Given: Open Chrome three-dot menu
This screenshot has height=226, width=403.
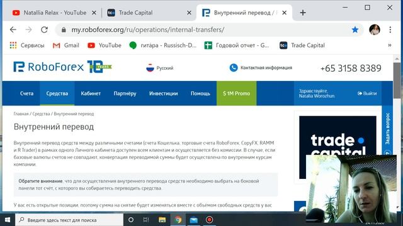Looking at the screenshot, I should [x=390, y=30].
